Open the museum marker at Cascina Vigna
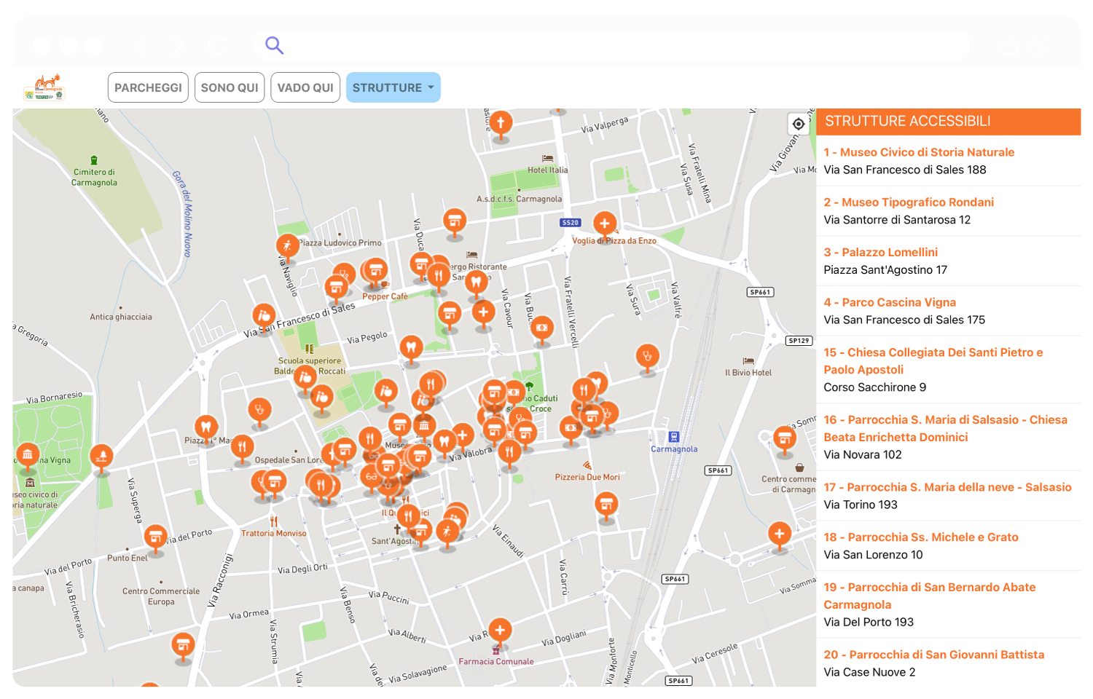1093x699 pixels. [x=28, y=455]
